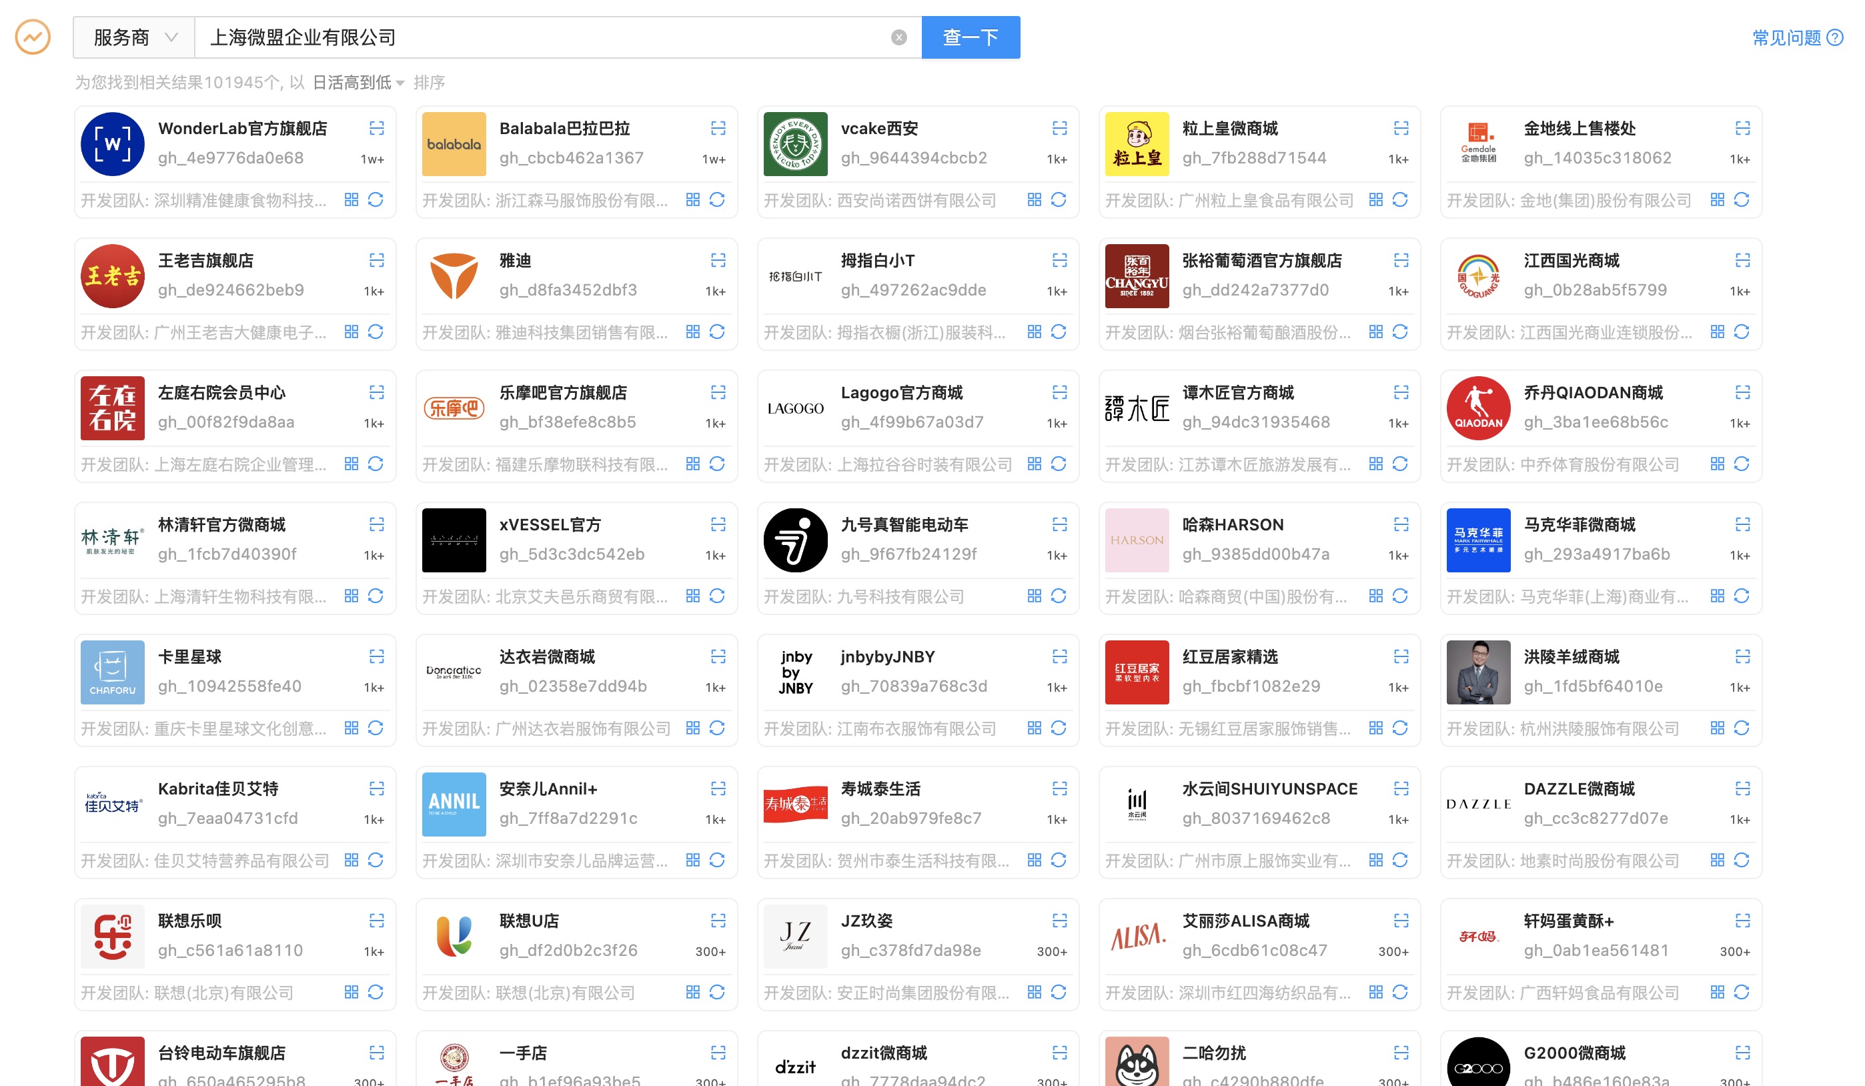Click refresh icon on 联想乐呗 card
Screen dimensions: 1865x1086
point(376,992)
